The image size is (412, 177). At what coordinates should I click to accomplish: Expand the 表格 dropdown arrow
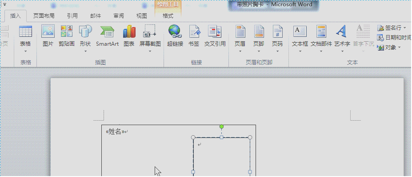pyautogui.click(x=25, y=51)
